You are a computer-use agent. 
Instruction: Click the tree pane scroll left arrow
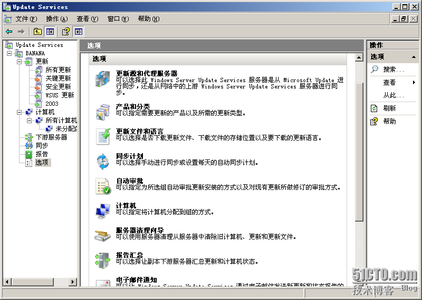tap(7, 282)
